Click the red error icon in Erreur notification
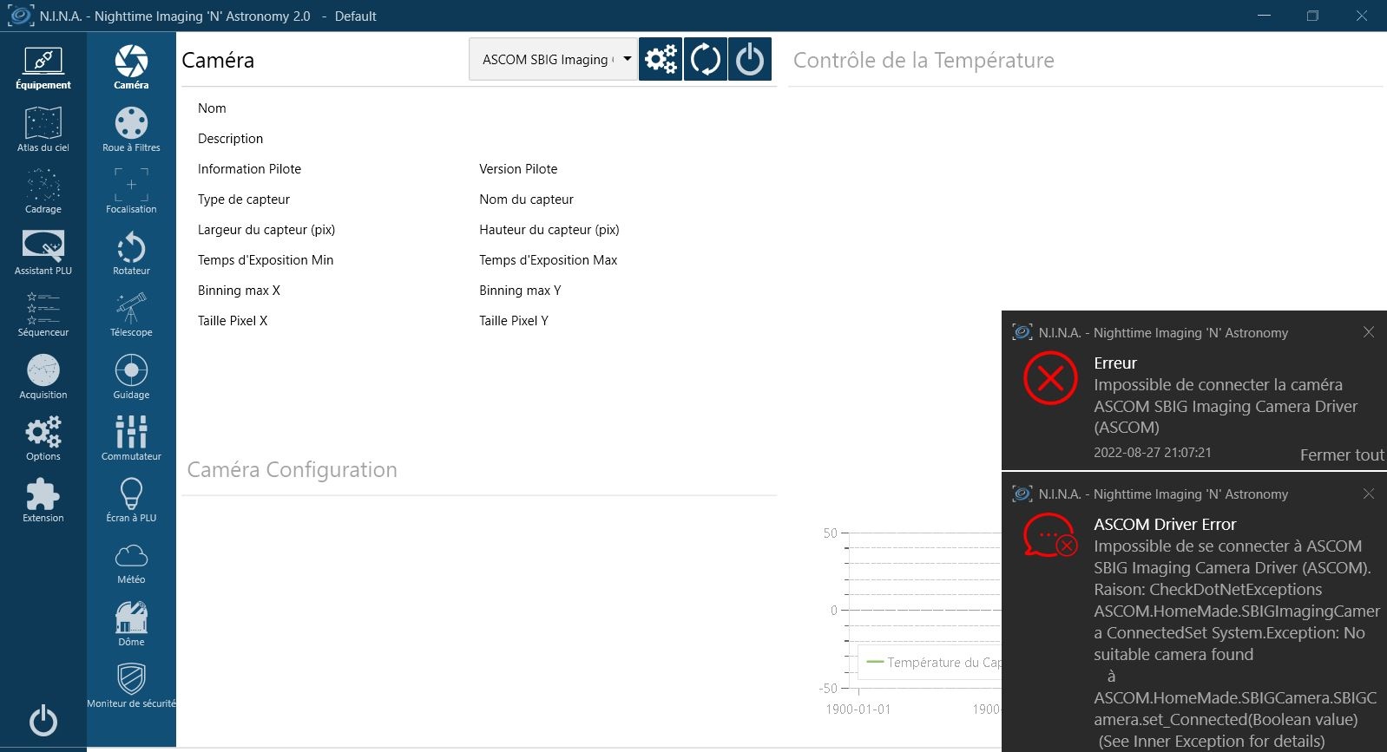The height and width of the screenshot is (752, 1387). [1050, 378]
